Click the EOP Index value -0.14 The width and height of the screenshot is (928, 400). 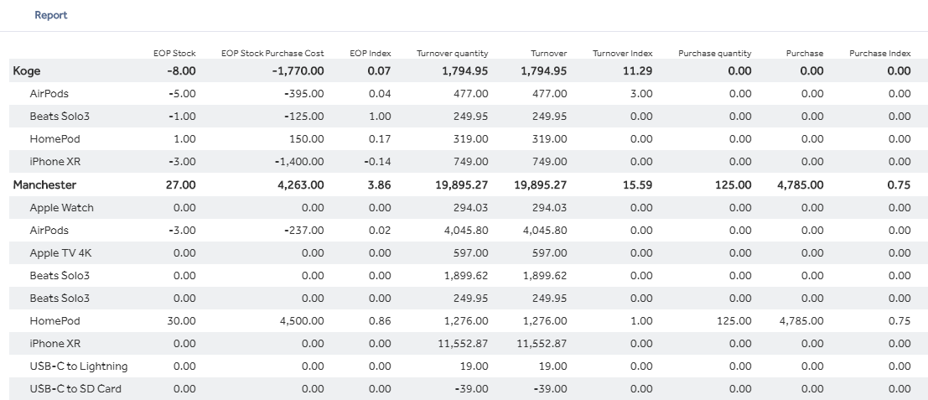coord(377,162)
